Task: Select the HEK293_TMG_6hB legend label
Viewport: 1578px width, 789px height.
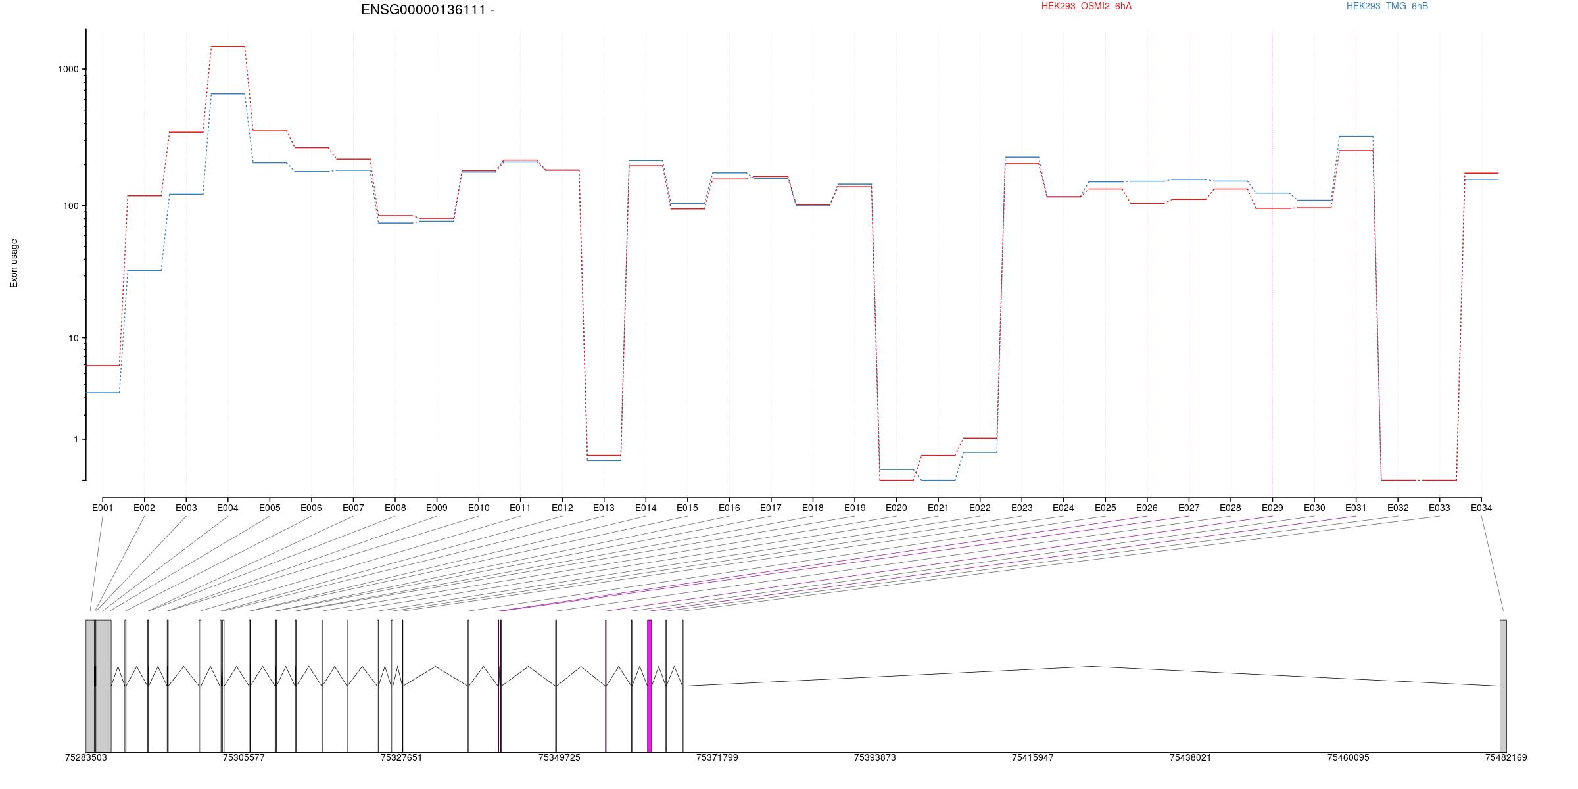Action: (1387, 6)
